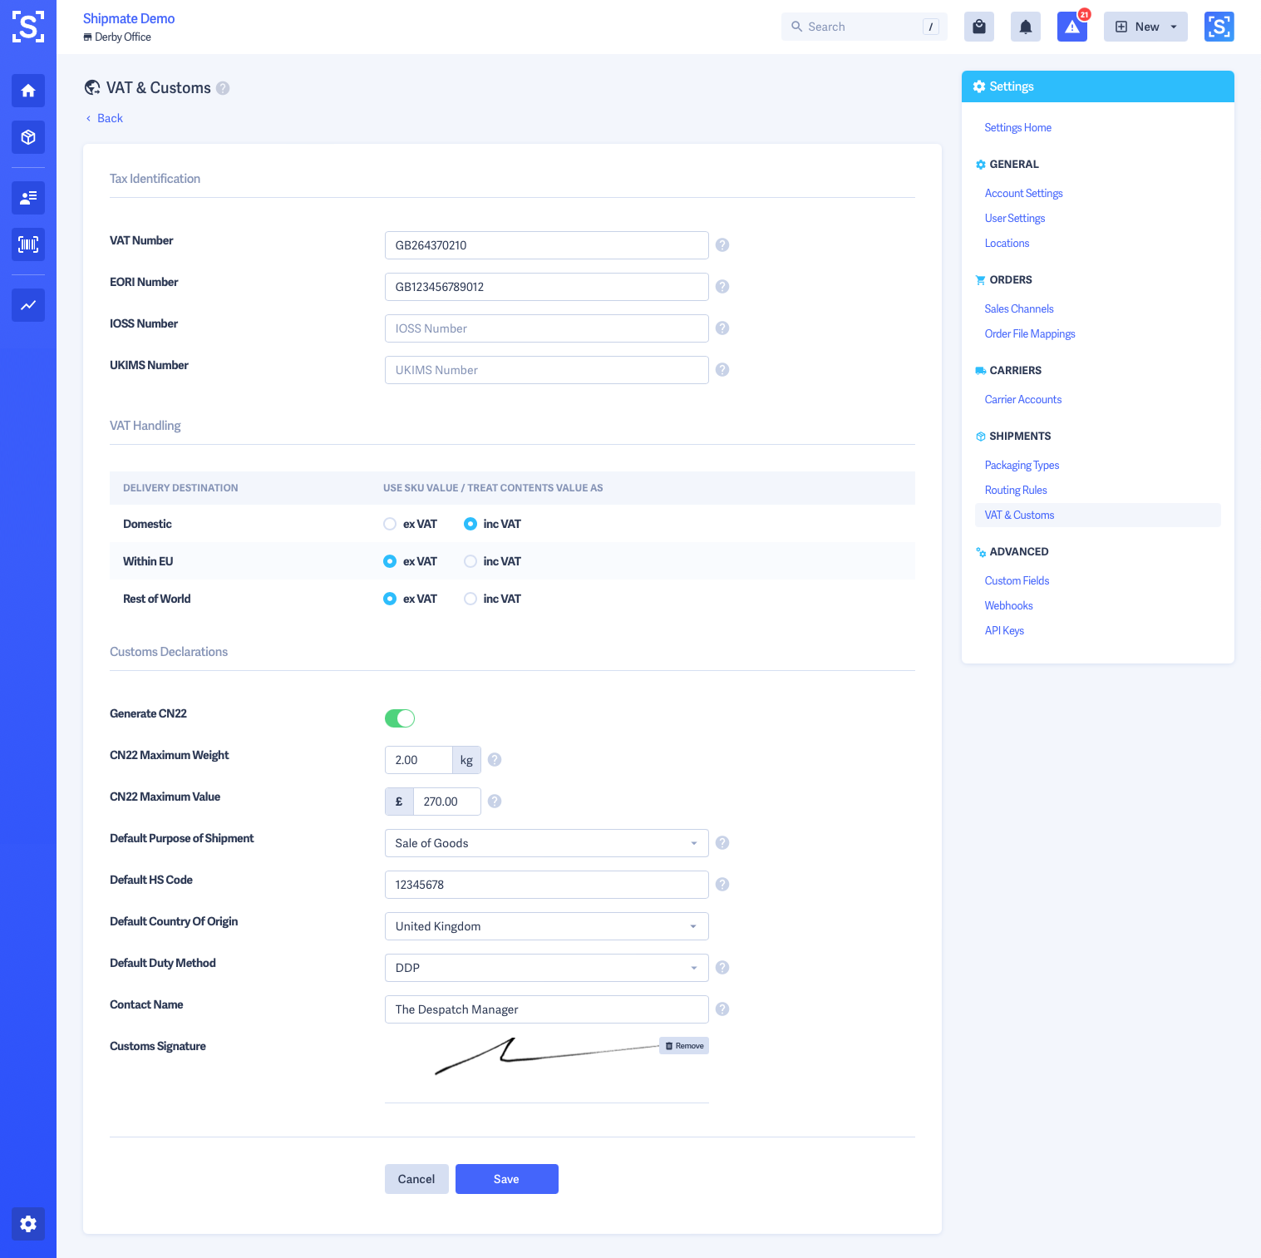Click into the UKIMS Number field
The width and height of the screenshot is (1261, 1258).
[547, 370]
